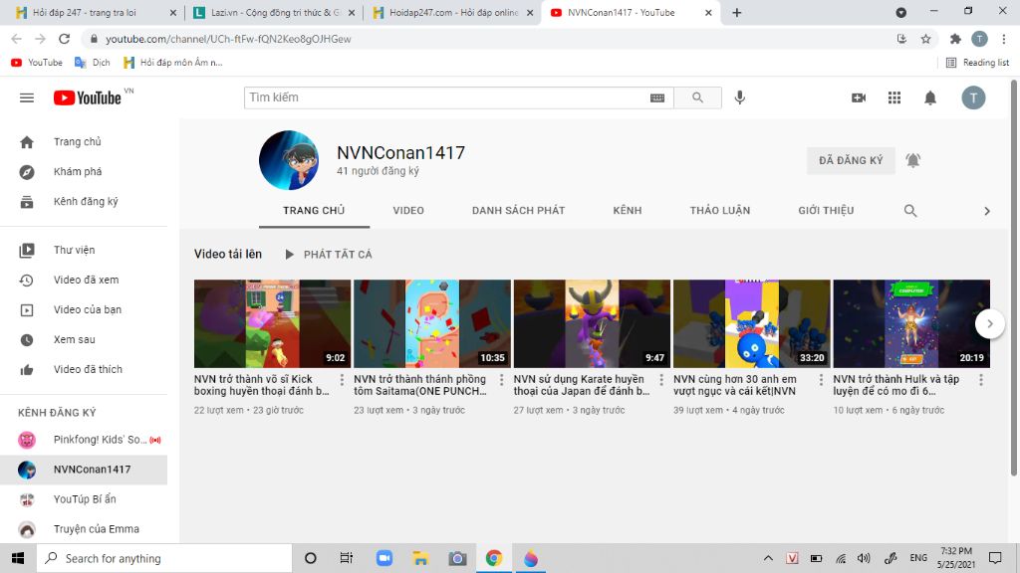Show hidden system tray icons
The image size is (1020, 573).
pos(768,558)
